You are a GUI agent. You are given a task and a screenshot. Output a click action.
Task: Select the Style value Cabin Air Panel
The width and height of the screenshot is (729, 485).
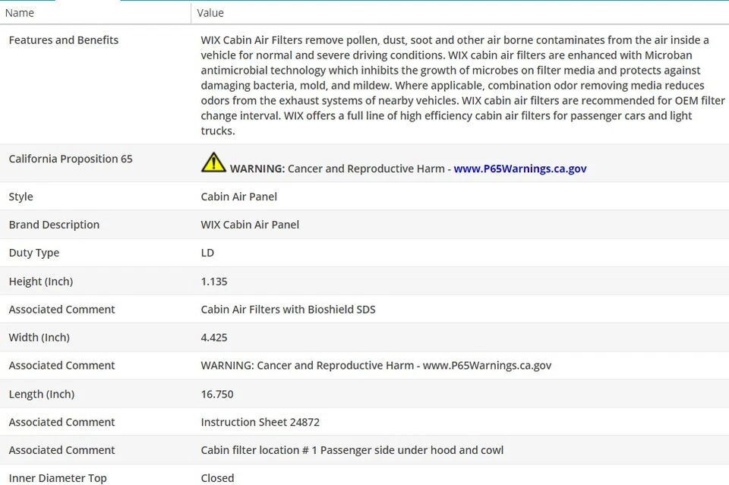point(238,197)
